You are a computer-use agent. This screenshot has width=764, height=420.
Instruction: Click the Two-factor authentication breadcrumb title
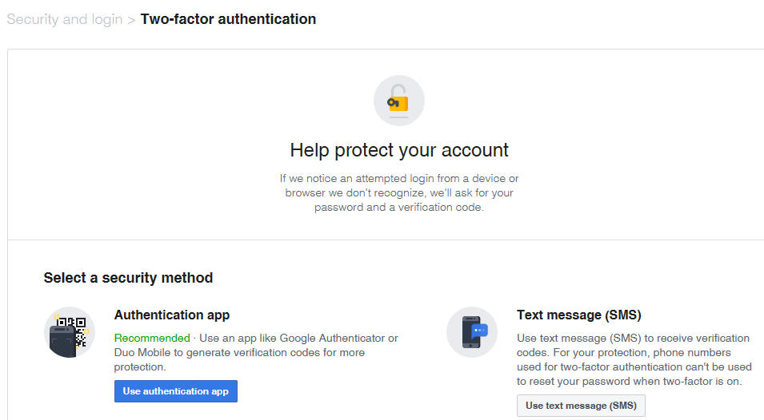229,19
